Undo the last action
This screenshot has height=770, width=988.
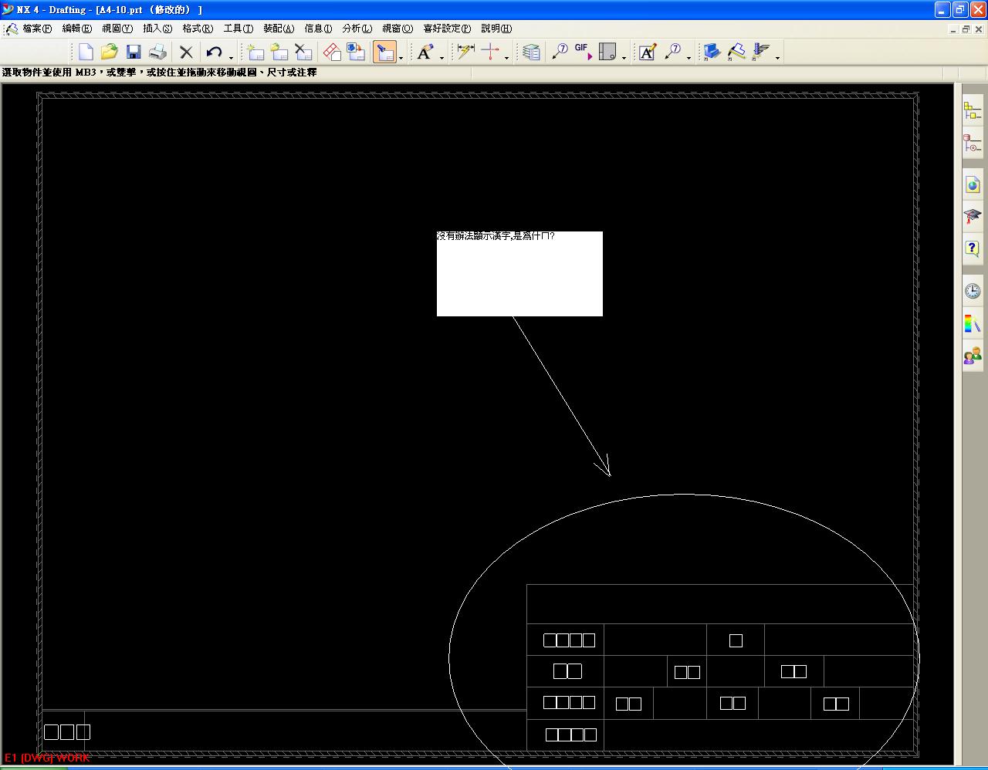click(x=214, y=52)
